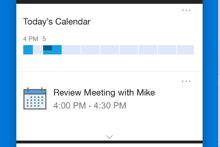The image size is (220, 147).
Task: Click the blue background left of the card
Action: point(8,73)
